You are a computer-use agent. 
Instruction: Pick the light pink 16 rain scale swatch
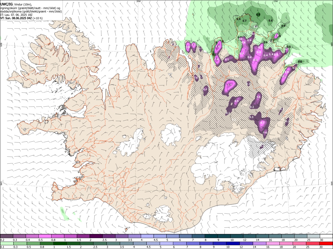(273, 244)
